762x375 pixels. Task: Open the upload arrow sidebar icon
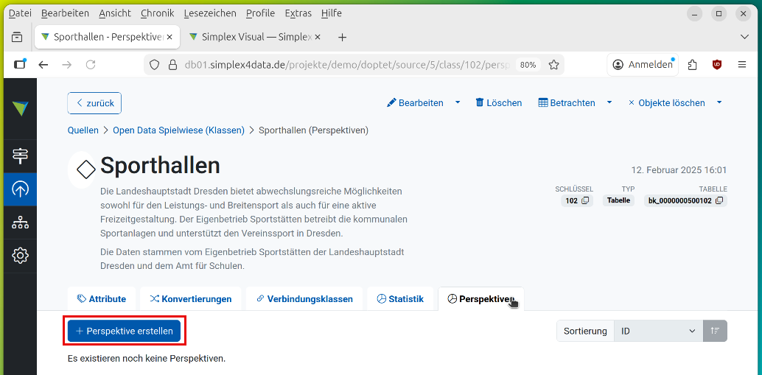point(20,189)
